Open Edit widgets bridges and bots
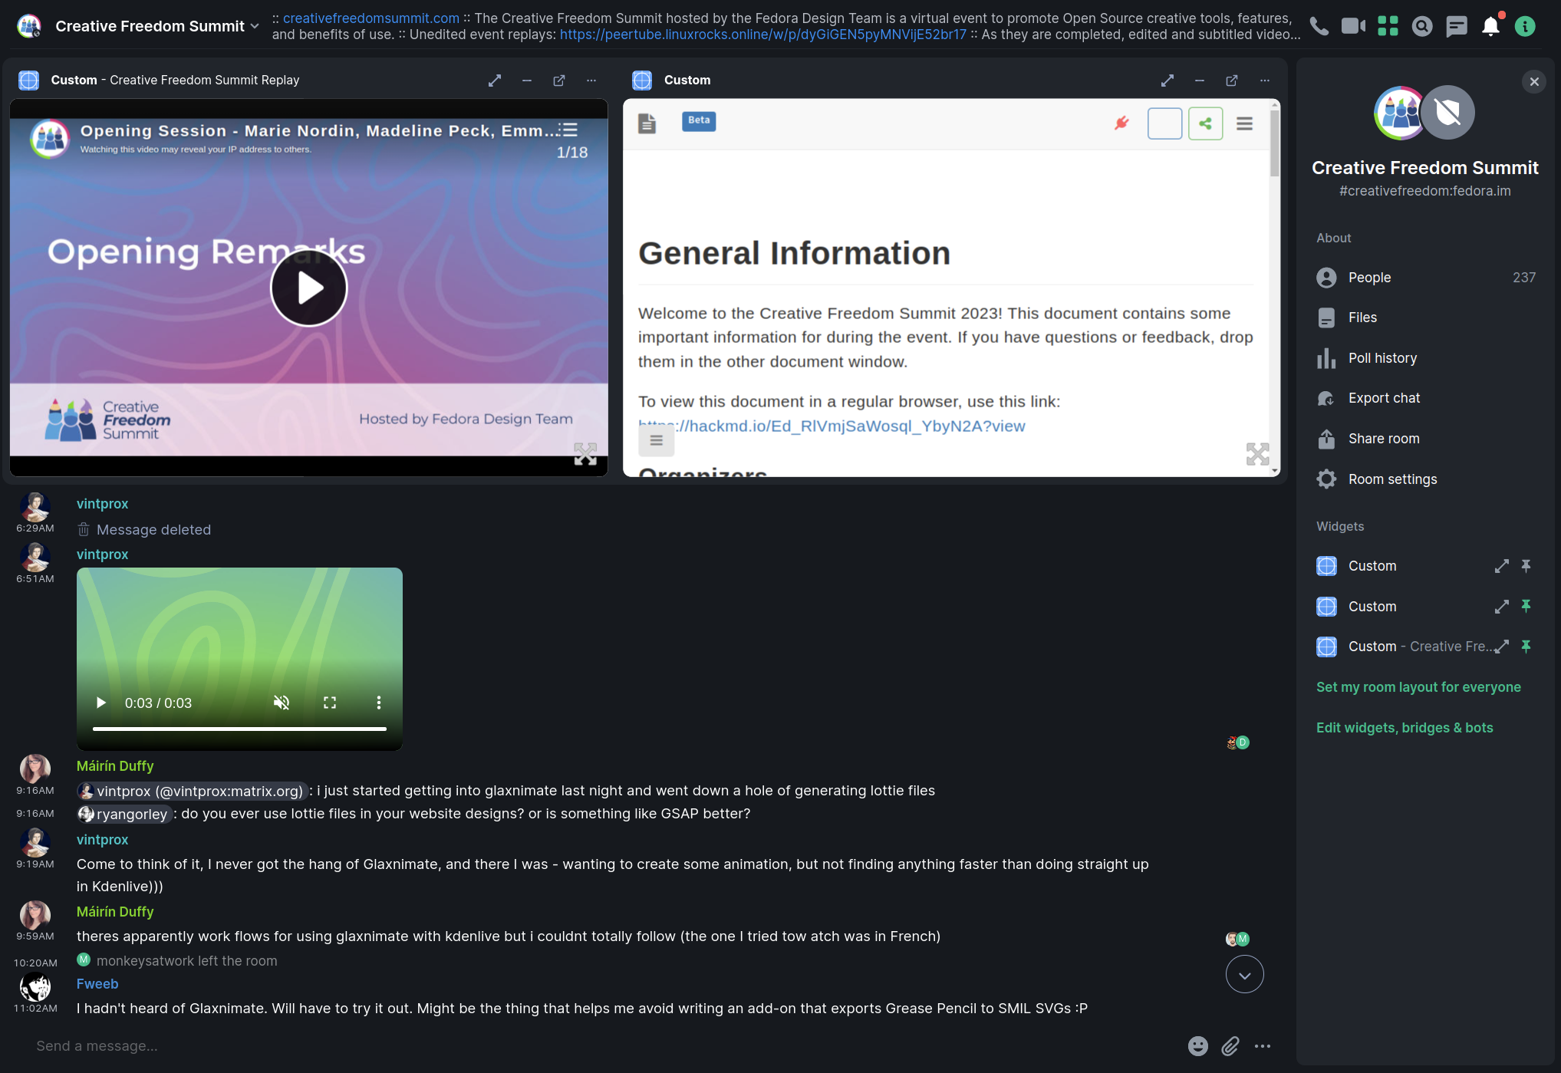The width and height of the screenshot is (1561, 1073). coord(1405,726)
